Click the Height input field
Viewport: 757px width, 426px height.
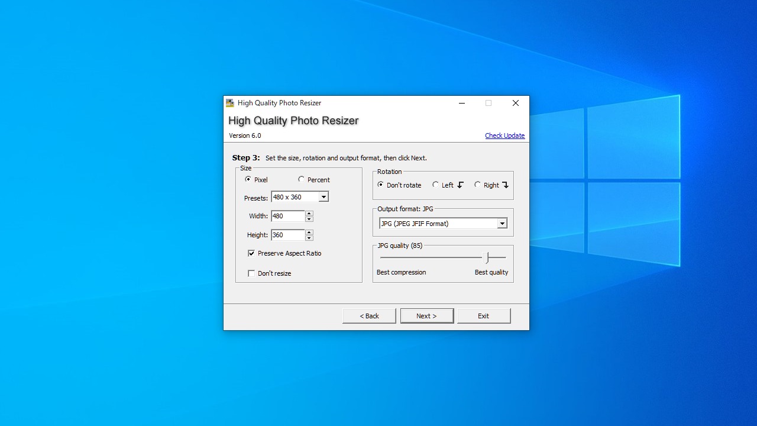(288, 235)
